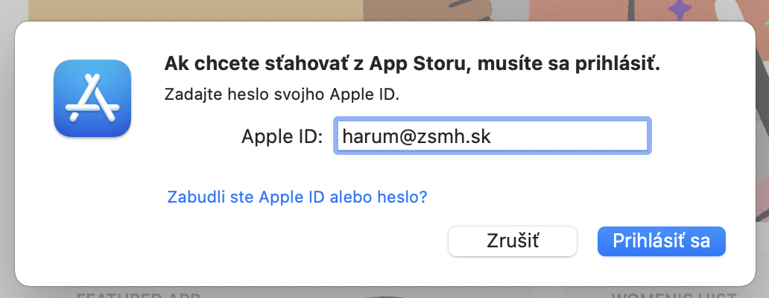769x298 pixels.
Task: Click the word 'prihlásiť' in the dialog heading
Action: [621, 65]
